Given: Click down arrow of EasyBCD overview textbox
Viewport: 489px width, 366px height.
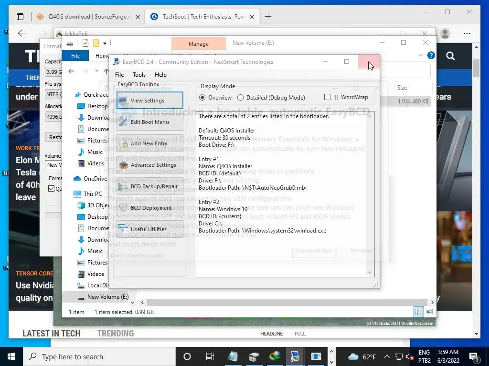Looking at the screenshot, I should pyautogui.click(x=370, y=273).
